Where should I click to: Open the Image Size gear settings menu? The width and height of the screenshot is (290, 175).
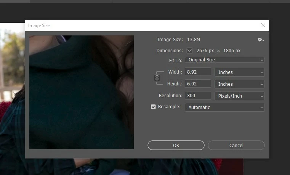261,40
